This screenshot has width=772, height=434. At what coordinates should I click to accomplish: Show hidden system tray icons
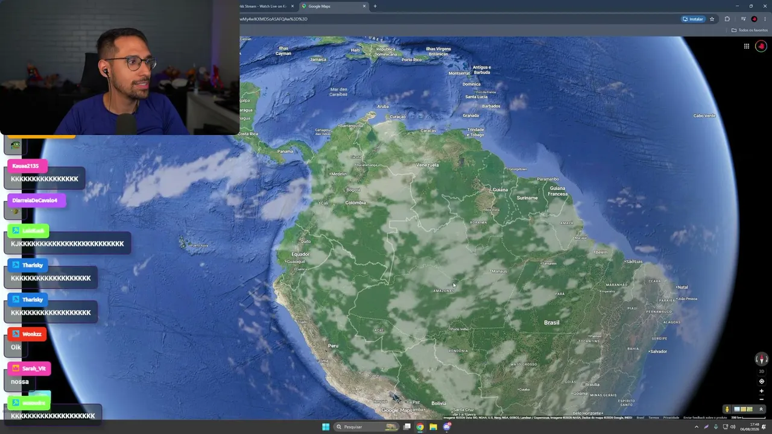coord(697,427)
